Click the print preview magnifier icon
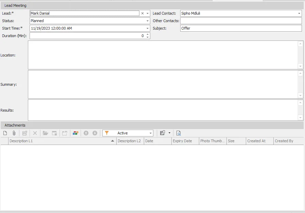 click(x=179, y=133)
